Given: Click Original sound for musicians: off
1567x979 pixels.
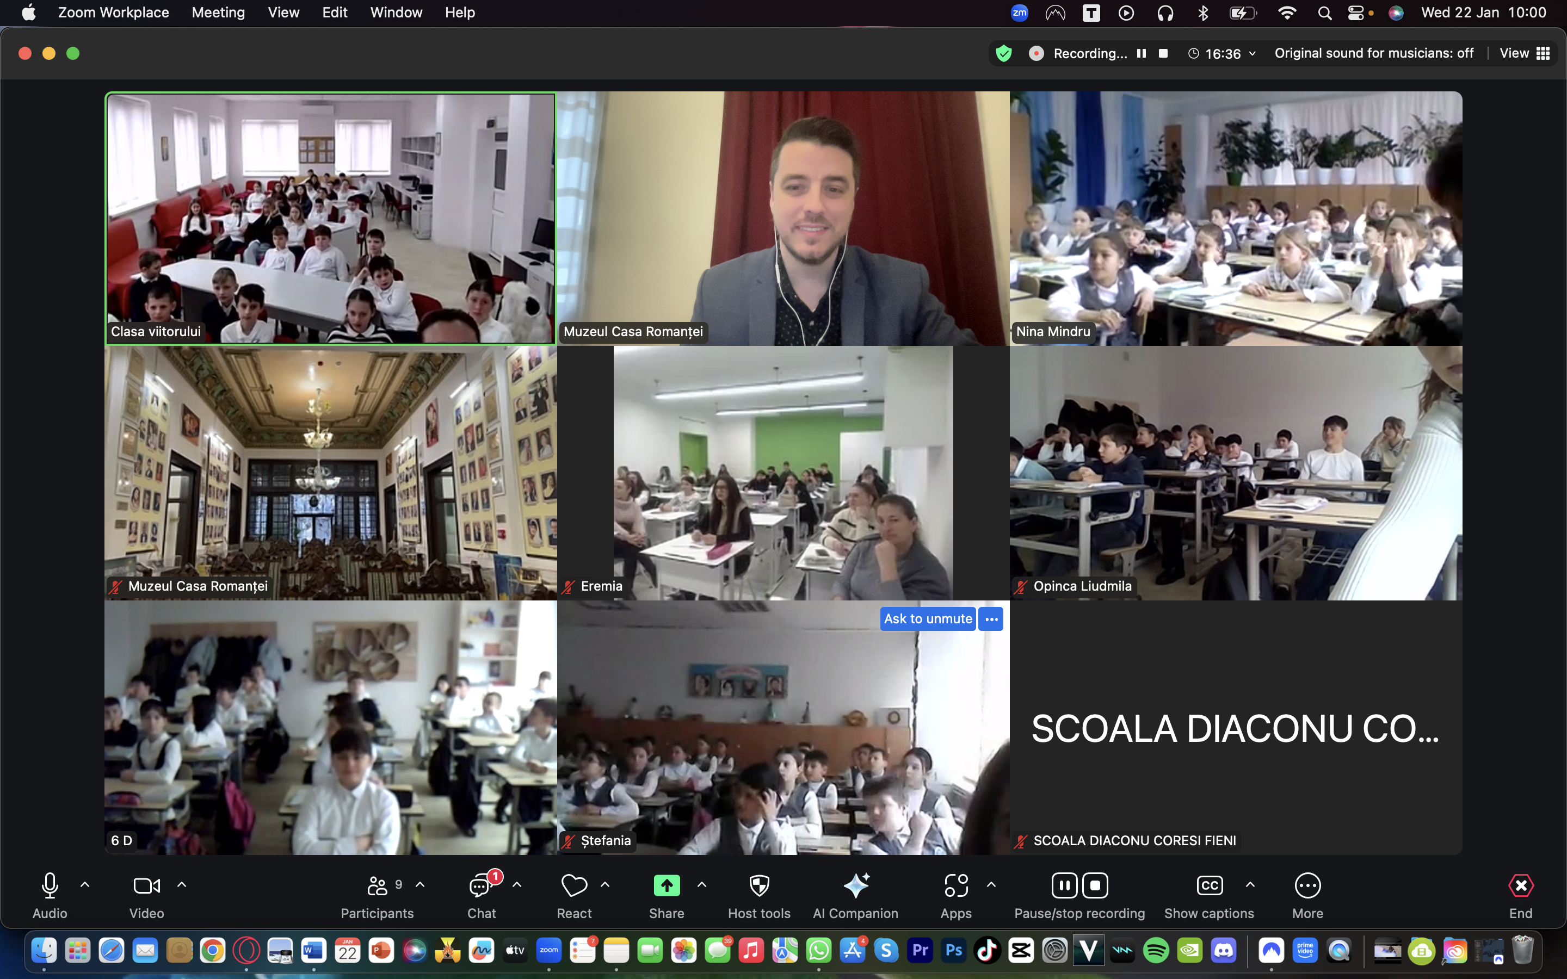Looking at the screenshot, I should (x=1373, y=53).
